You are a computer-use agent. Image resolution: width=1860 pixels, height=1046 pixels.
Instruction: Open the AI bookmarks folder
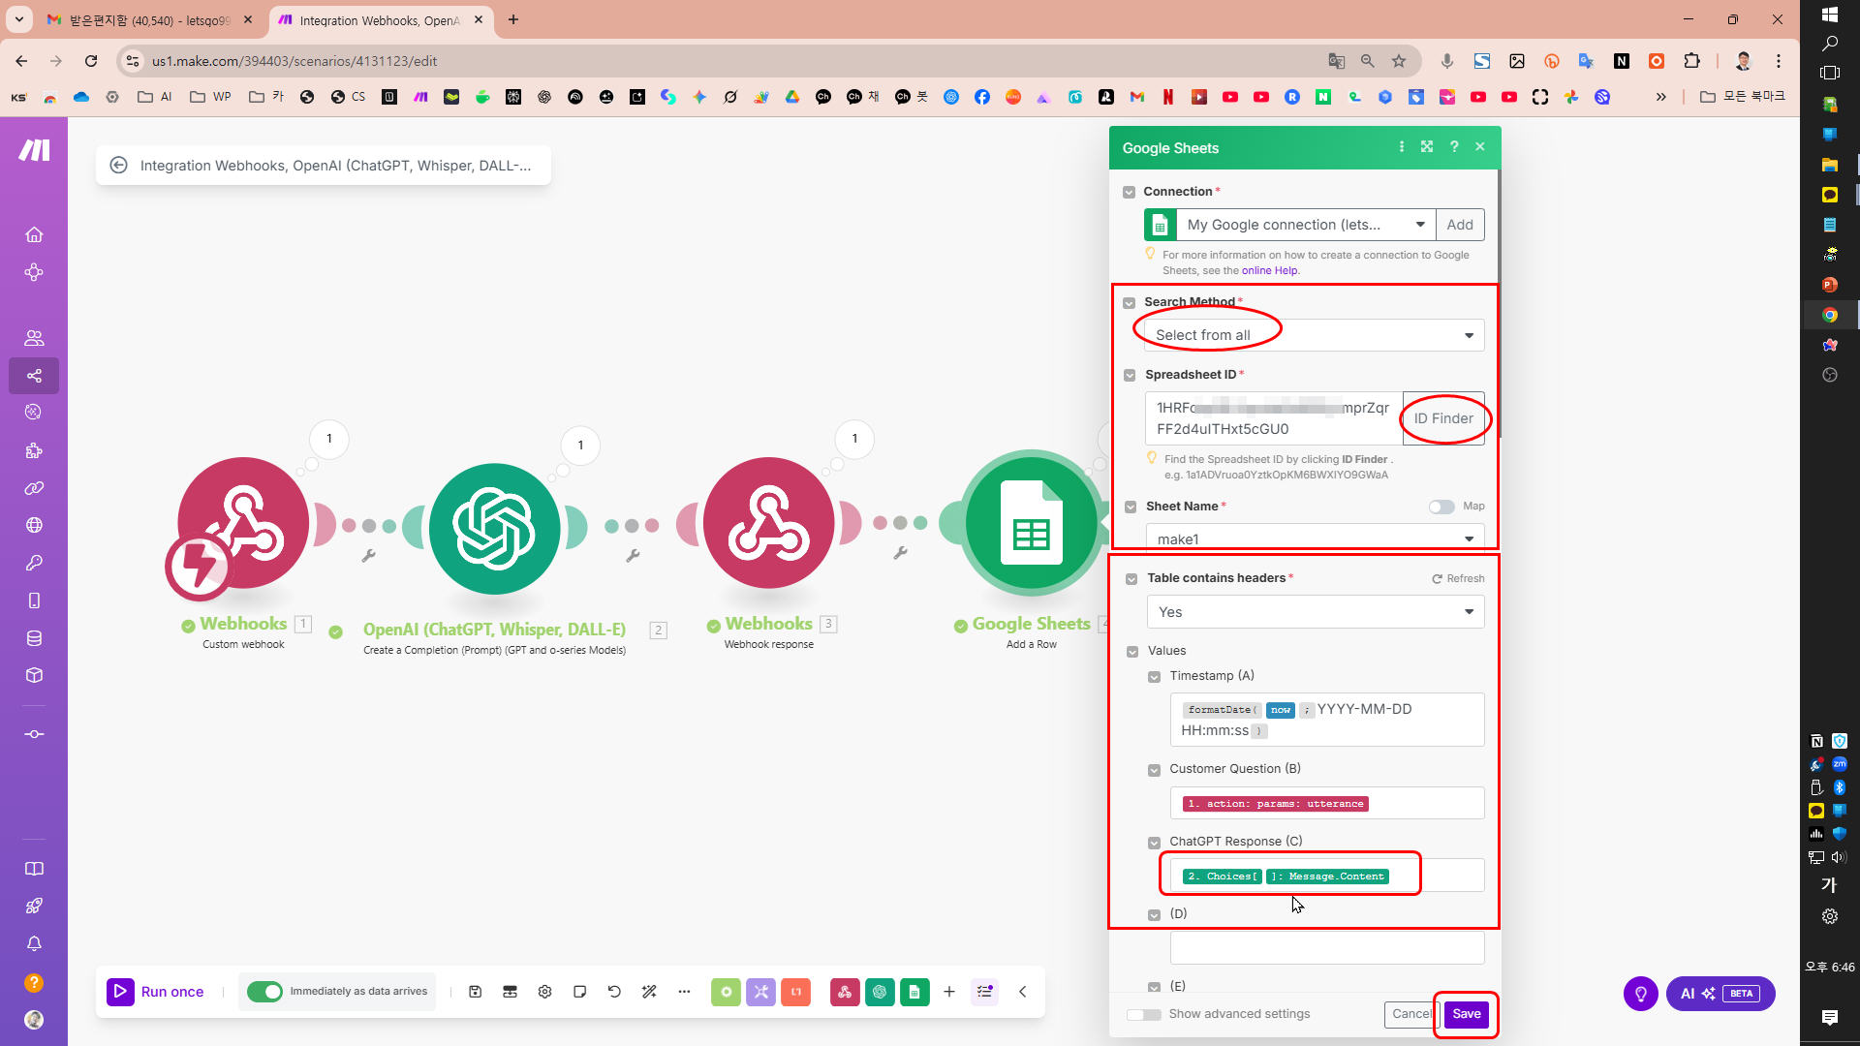(155, 97)
